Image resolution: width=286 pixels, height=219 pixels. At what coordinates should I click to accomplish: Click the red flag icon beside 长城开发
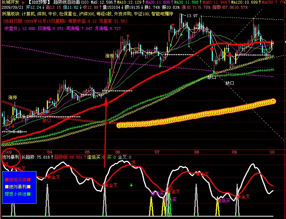click(x=23, y=3)
